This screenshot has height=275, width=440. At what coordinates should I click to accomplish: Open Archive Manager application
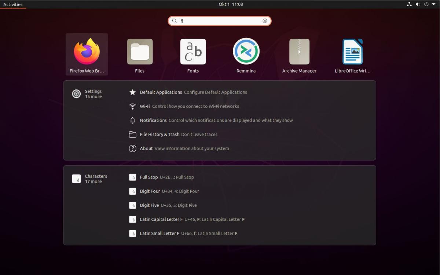[299, 54]
